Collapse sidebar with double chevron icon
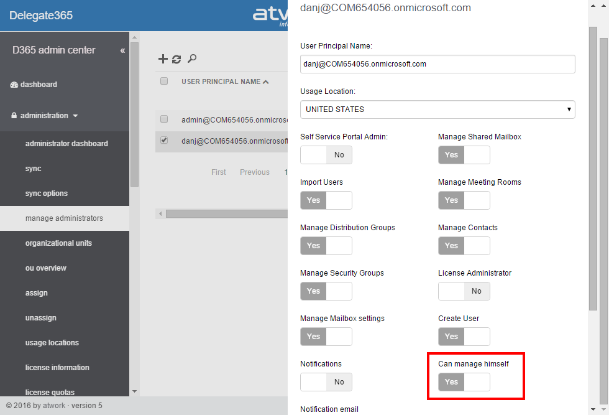609x415 pixels. [122, 50]
